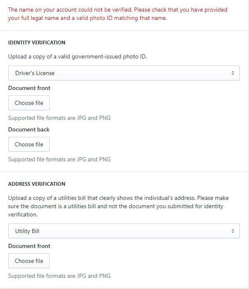249x289 pixels.
Task: Click the ADDRESS VERIFICATION section heading
Action: pos(37,184)
